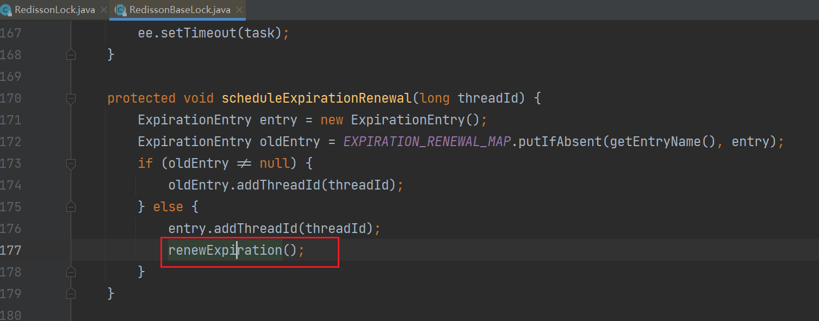Image resolution: width=819 pixels, height=321 pixels.
Task: Click the RedissonBaseLock.java class file icon
Action: point(121,10)
